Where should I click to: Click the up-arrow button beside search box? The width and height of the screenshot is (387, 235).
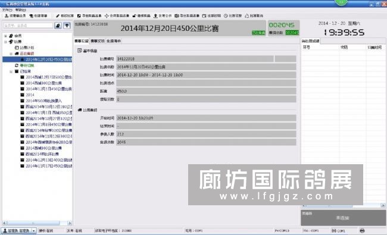pos(67,26)
